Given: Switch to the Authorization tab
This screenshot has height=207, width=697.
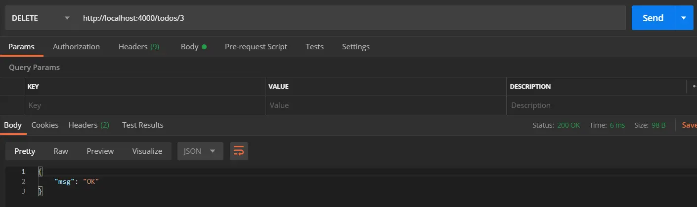Looking at the screenshot, I should (76, 47).
